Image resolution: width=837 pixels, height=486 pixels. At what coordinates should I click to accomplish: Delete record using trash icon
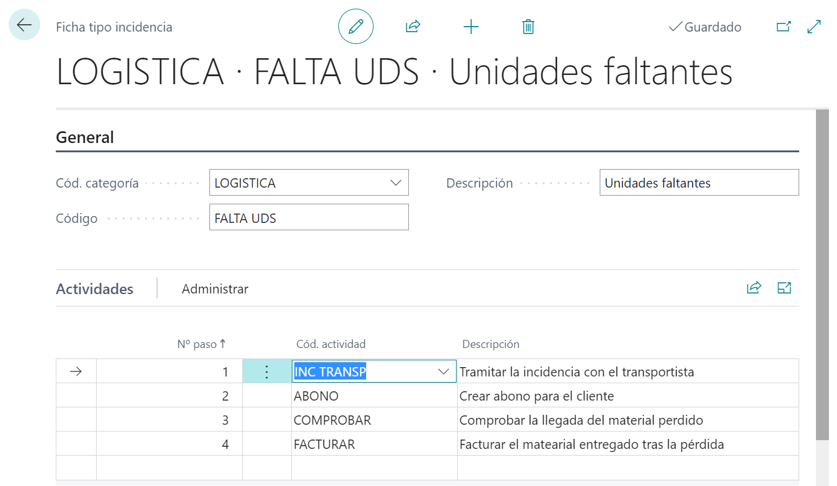coord(528,27)
